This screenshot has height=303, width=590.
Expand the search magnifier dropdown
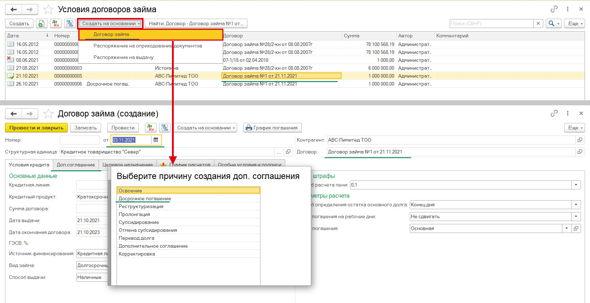pyautogui.click(x=553, y=24)
